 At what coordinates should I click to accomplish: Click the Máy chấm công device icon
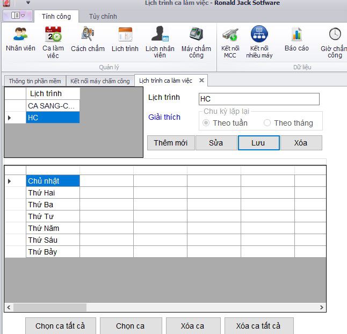tap(196, 35)
